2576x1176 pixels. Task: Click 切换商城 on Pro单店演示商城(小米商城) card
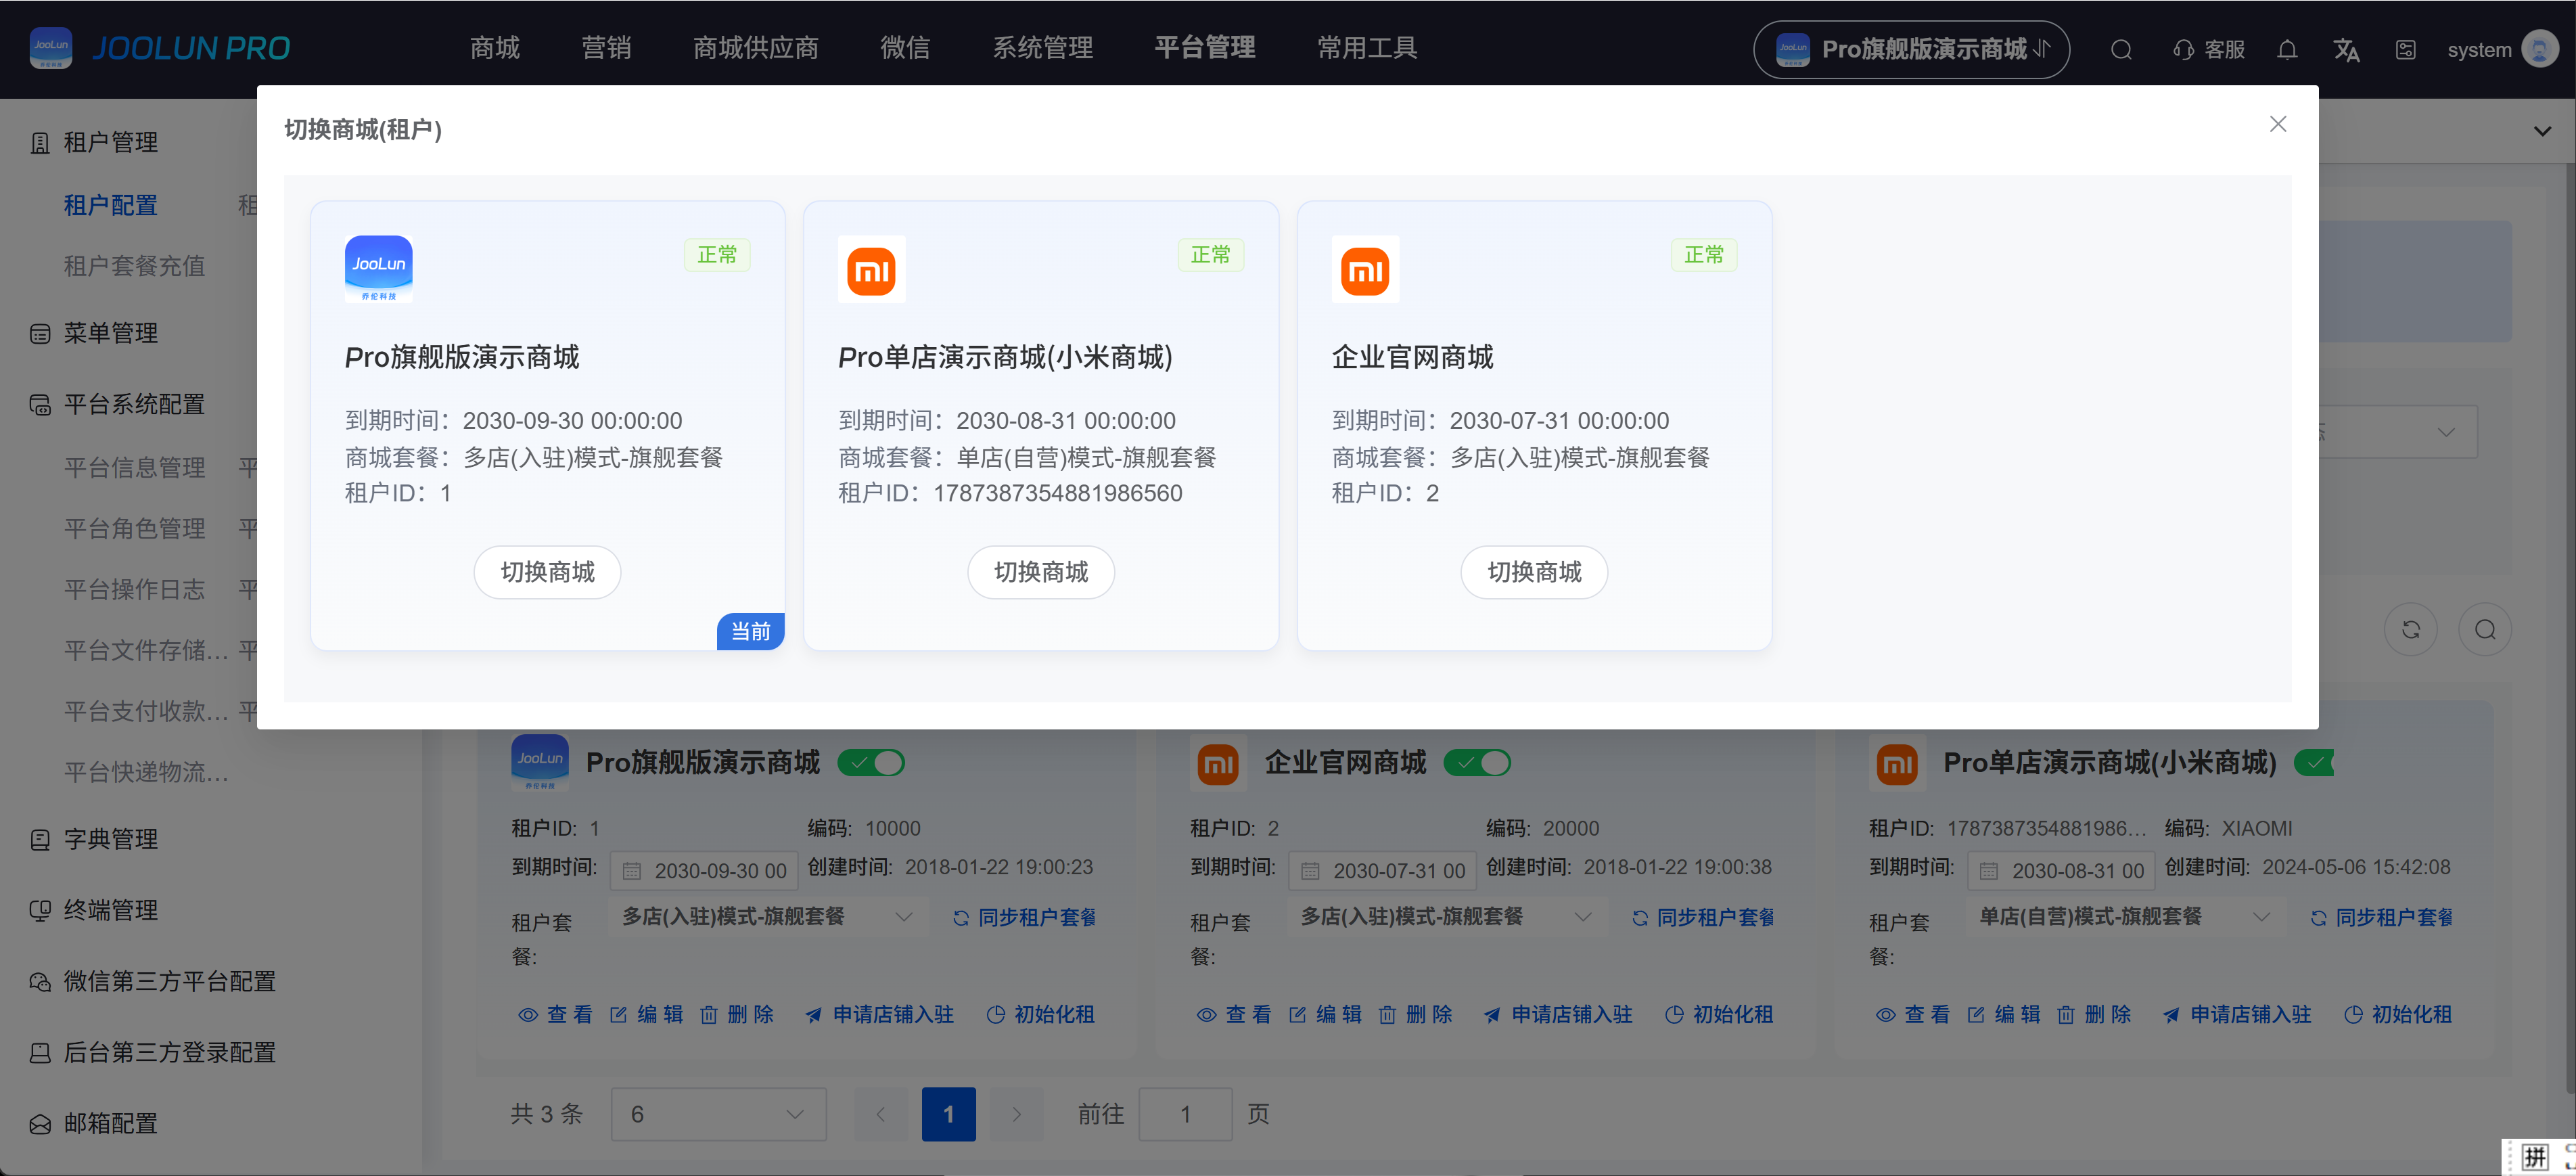click(x=1041, y=572)
